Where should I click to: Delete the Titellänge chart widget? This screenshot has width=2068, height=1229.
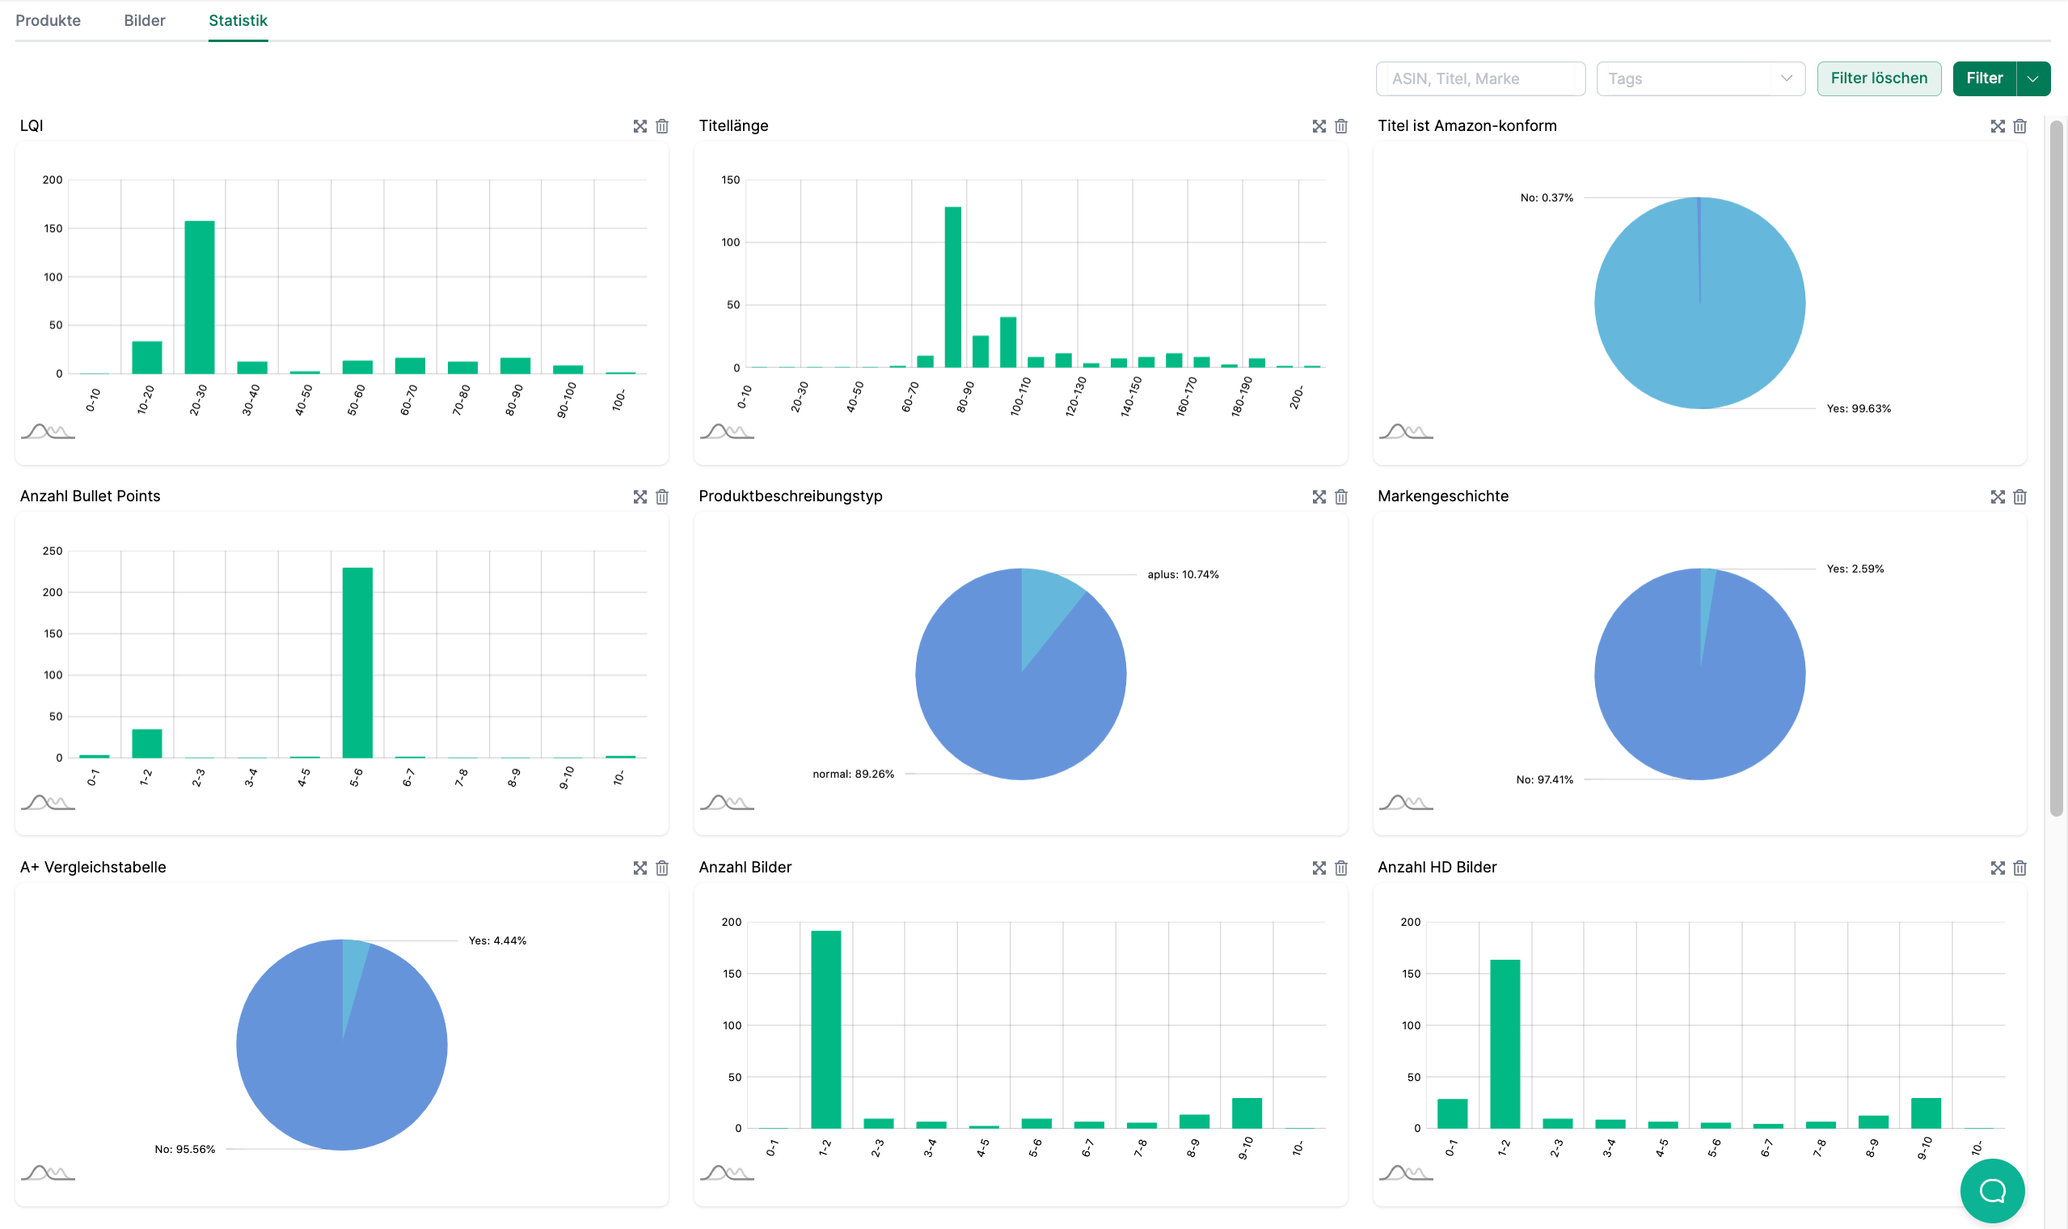coord(1341,126)
